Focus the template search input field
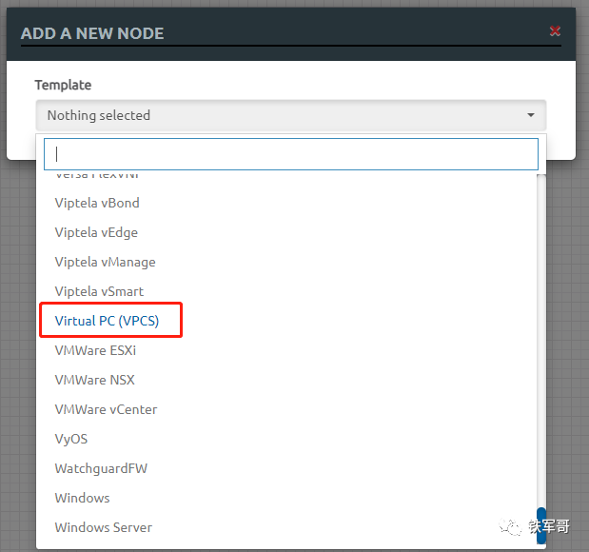Screen dimensions: 589x552 pos(291,154)
